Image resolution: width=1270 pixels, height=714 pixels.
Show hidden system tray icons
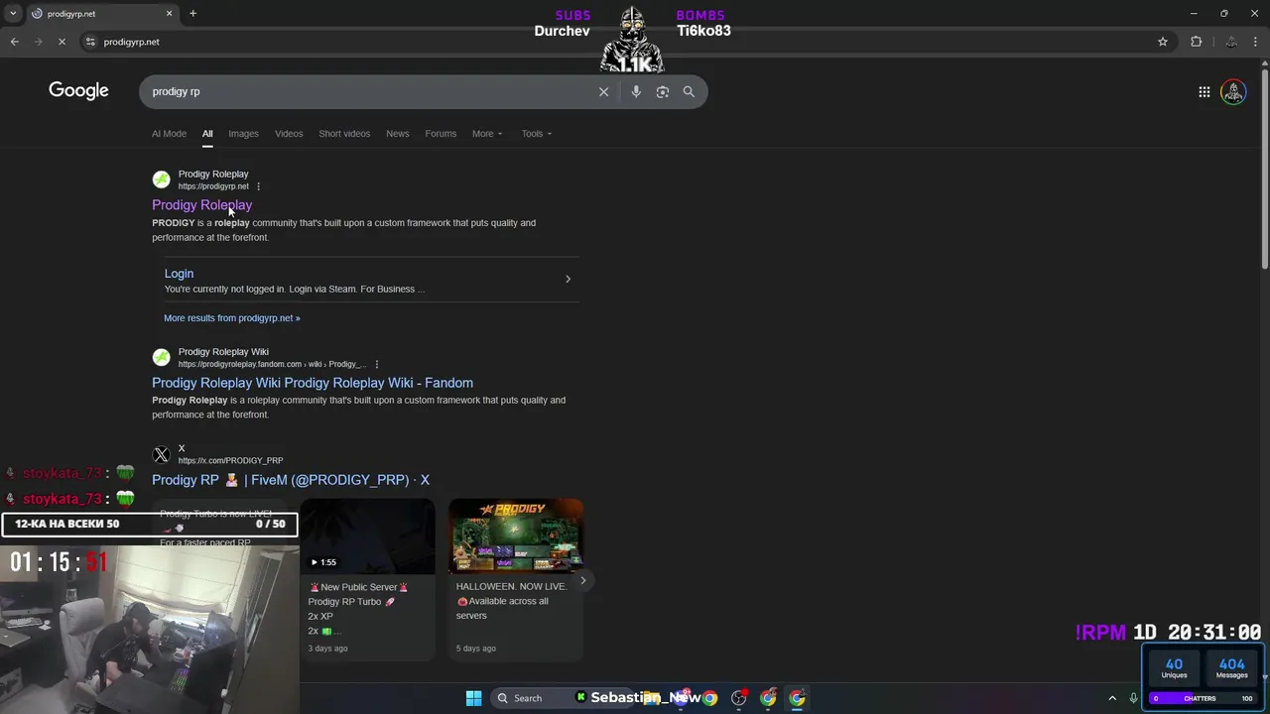coord(1112,698)
